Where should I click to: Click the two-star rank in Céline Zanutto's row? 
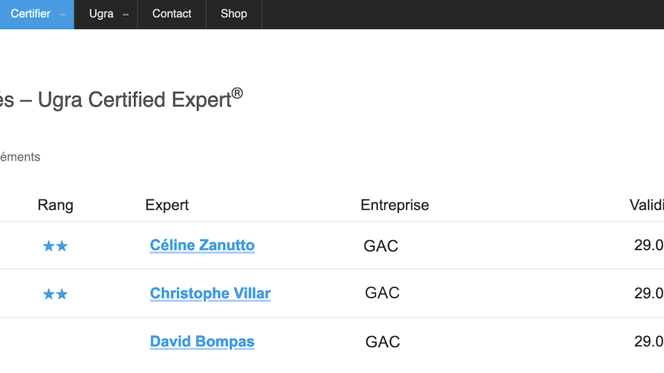(55, 246)
